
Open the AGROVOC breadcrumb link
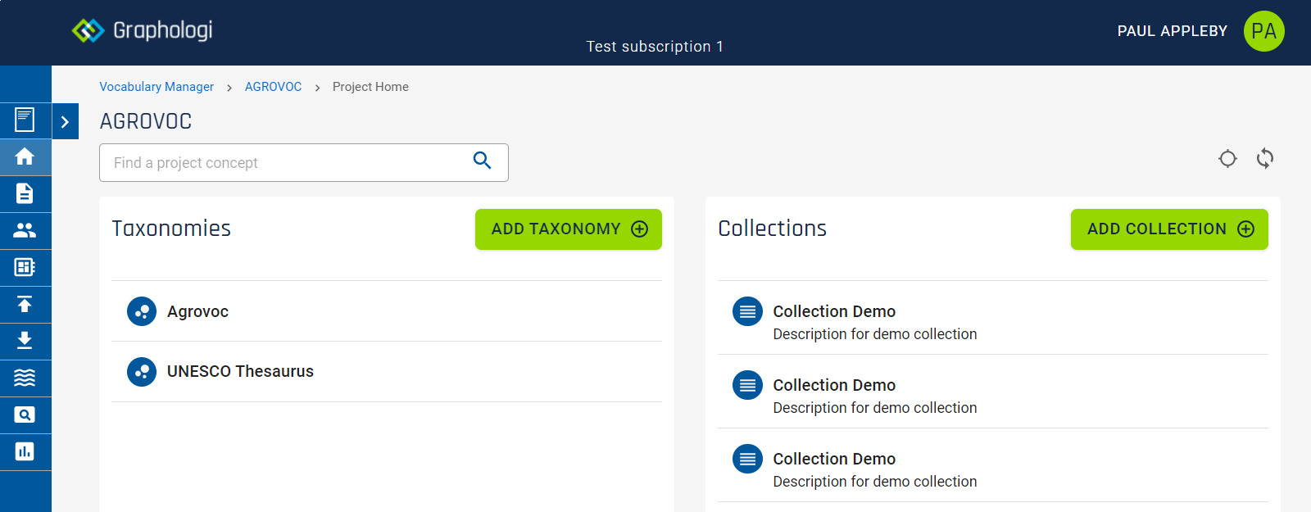tap(273, 87)
